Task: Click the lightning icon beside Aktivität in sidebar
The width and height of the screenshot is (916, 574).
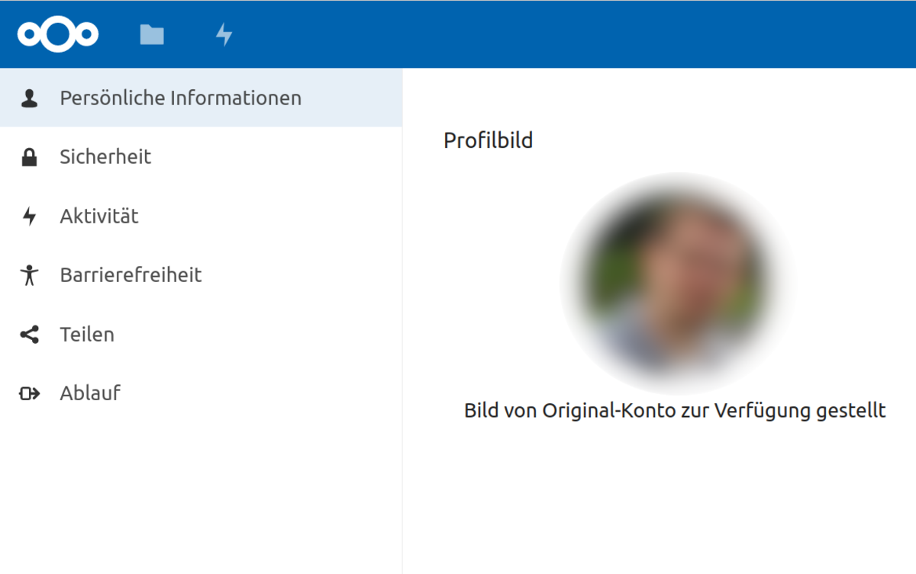Action: pos(29,216)
